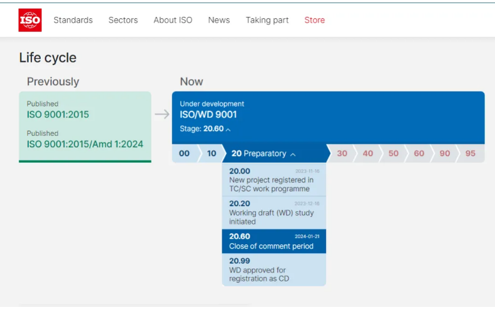The image size is (495, 322).
Task: Open ISO/WD 9001 under development
Action: tap(208, 115)
